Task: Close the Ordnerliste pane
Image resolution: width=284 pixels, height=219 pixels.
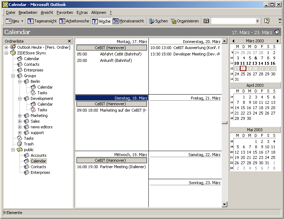Action: [69, 41]
